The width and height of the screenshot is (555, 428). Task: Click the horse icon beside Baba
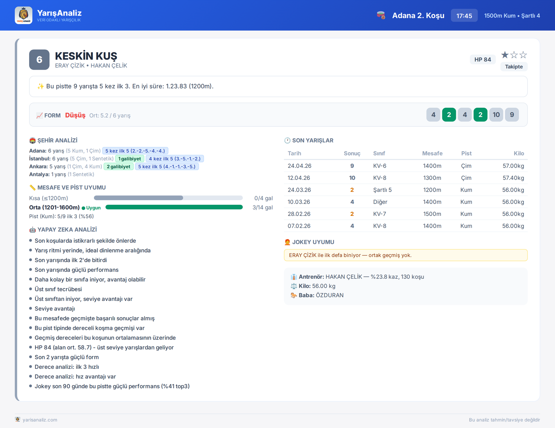294,295
